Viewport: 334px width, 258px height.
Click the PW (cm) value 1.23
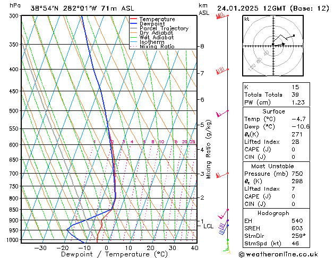pyautogui.click(x=298, y=102)
